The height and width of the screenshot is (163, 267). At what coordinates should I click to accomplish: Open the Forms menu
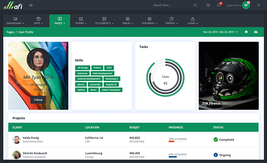pyautogui.click(x=81, y=21)
